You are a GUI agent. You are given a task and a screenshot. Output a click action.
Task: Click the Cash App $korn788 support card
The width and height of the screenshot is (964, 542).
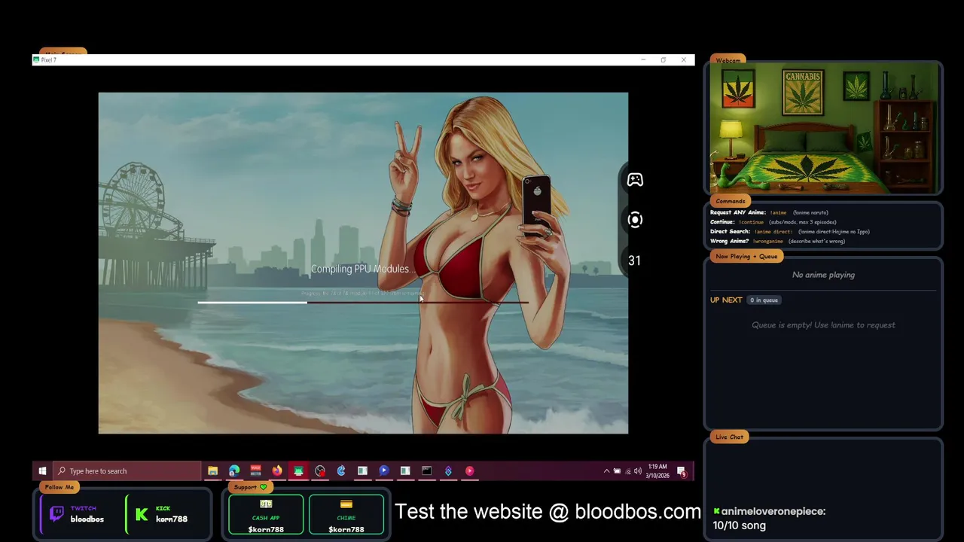tap(266, 514)
